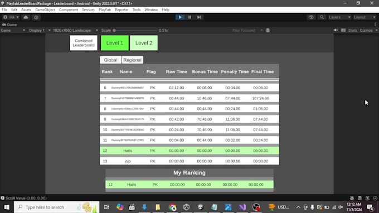Toggle Mute Audio speaker icon

click(x=336, y=30)
